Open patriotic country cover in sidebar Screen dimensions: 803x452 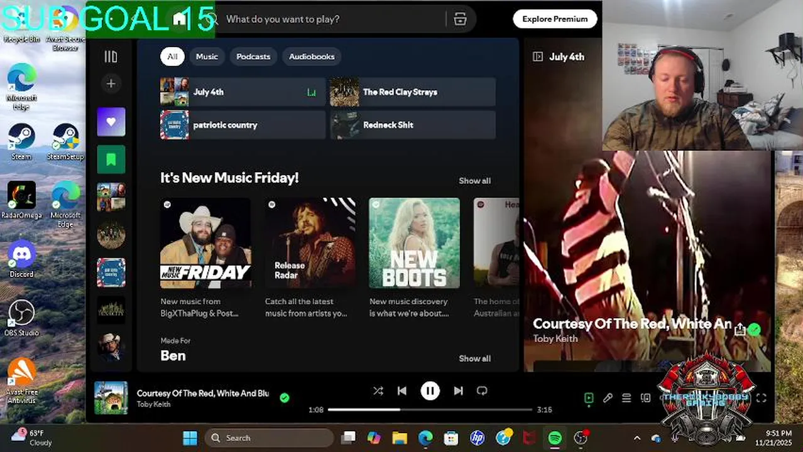tap(111, 272)
